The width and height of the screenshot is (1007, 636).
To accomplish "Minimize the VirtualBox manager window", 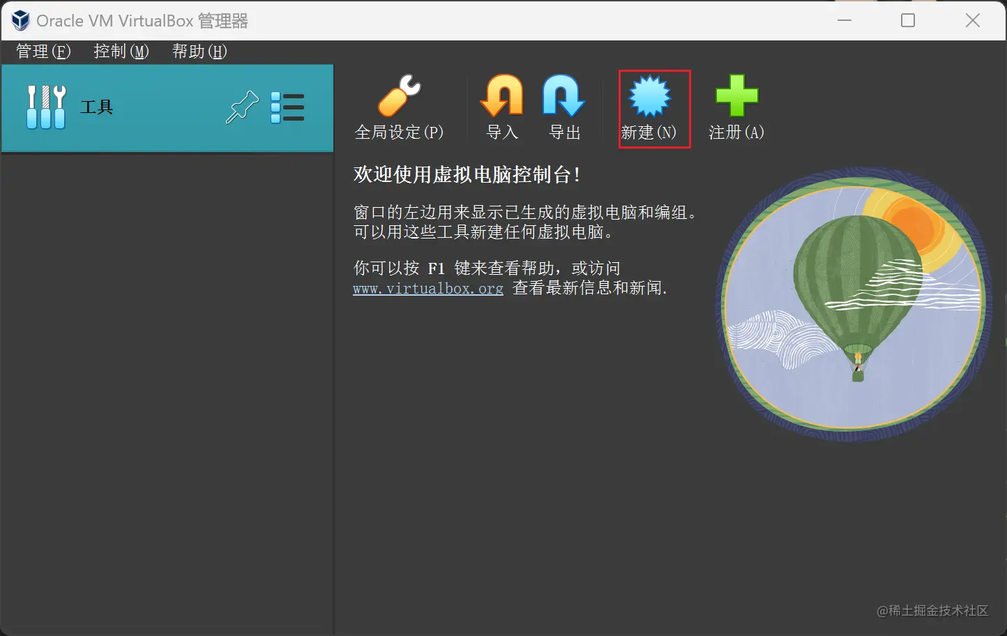I will pyautogui.click(x=845, y=20).
